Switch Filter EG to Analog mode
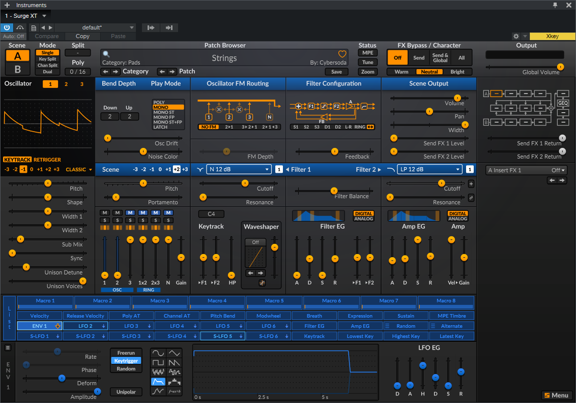This screenshot has height=403, width=576. click(363, 219)
